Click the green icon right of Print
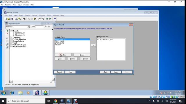 point(19,19)
